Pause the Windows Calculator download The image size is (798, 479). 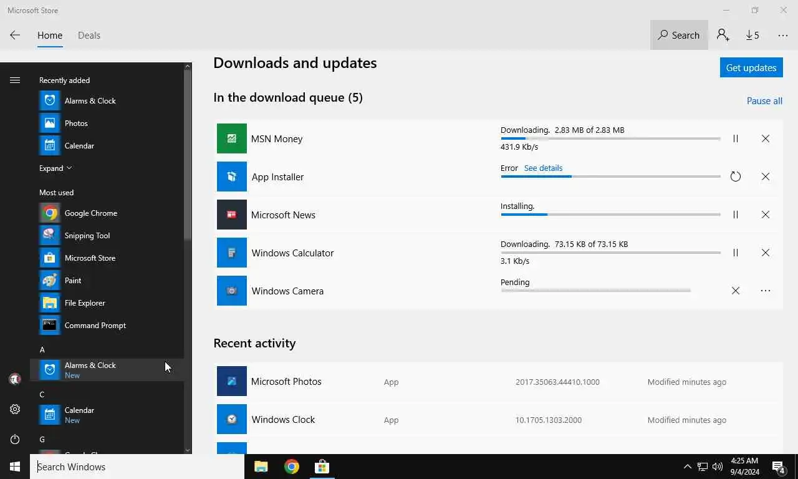(736, 253)
